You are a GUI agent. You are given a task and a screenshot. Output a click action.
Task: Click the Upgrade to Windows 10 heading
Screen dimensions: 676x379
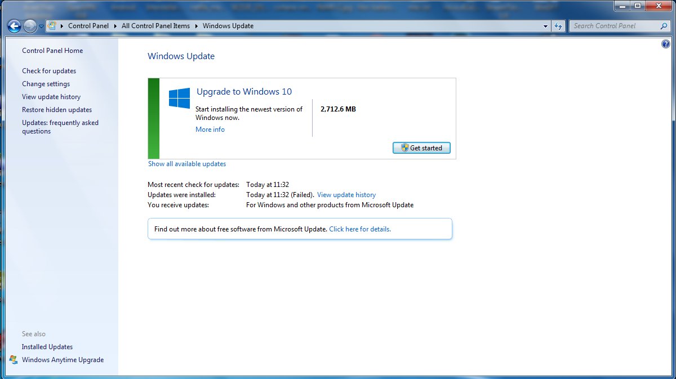244,92
